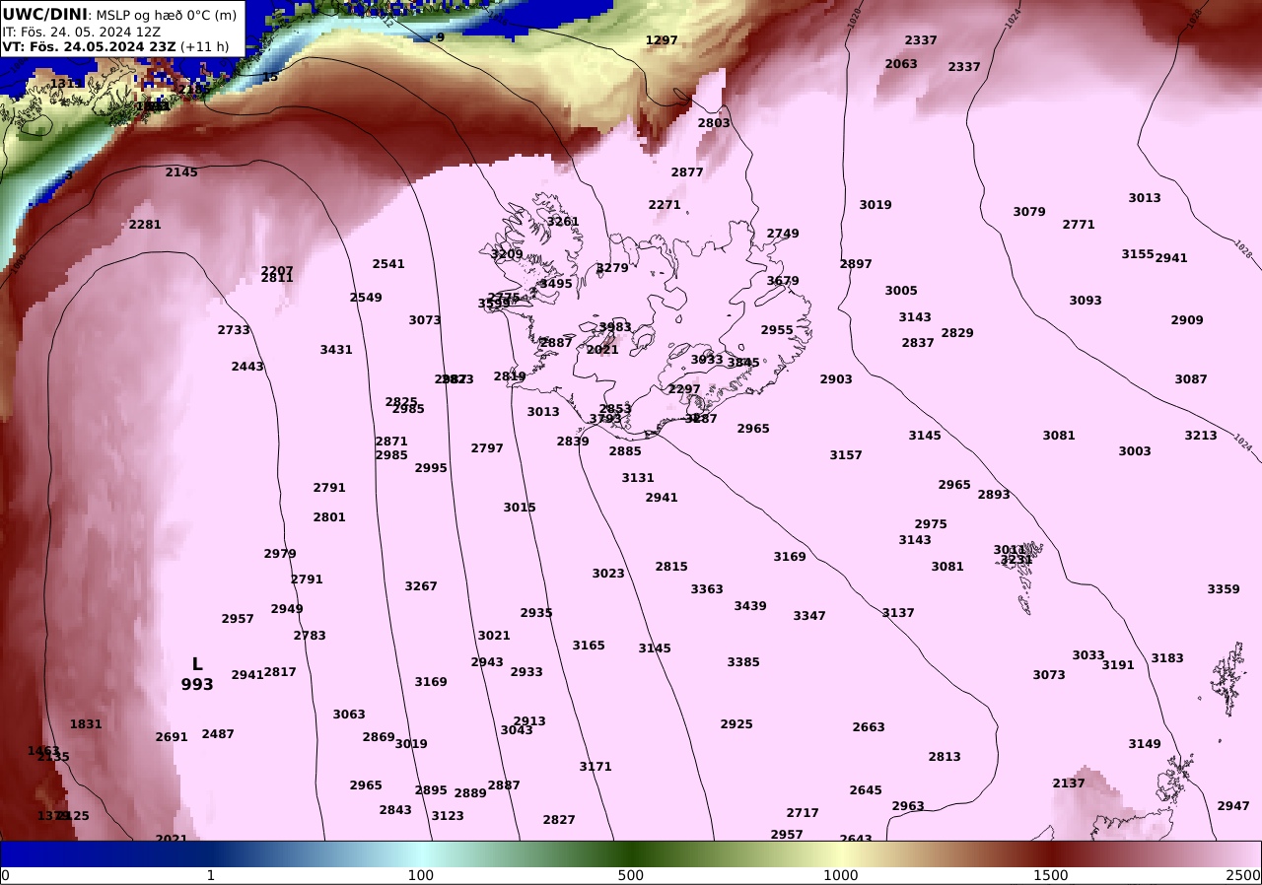Click the 2271 height value
Image resolution: width=1262 pixels, height=885 pixels.
pyautogui.click(x=665, y=205)
